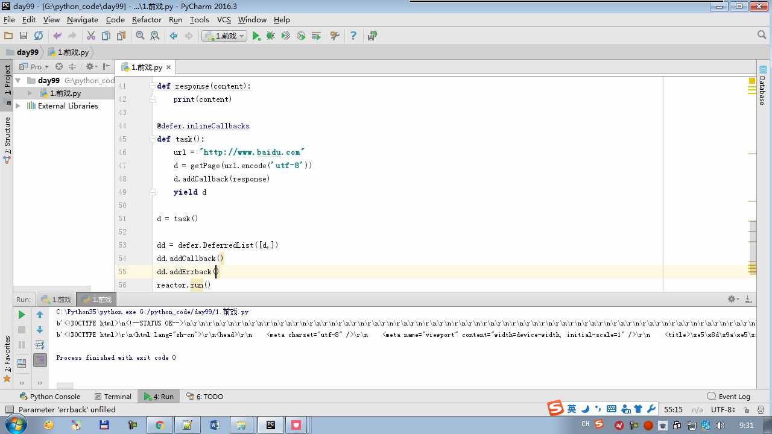Toggle the highlighted scroll-to-end button in Run panel
The width and height of the screenshot is (772, 434).
click(40, 360)
